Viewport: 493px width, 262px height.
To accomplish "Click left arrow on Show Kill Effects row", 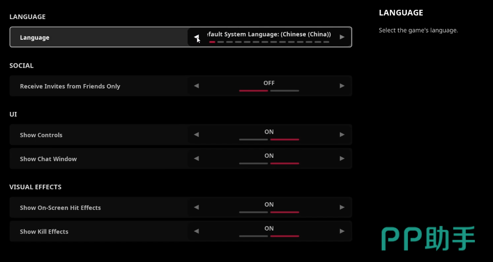I will pos(196,232).
